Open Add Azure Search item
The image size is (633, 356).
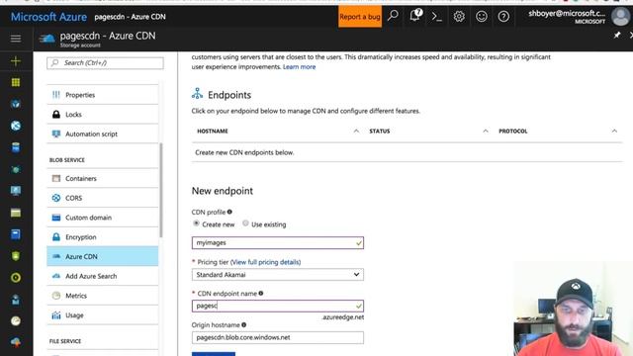(103, 276)
